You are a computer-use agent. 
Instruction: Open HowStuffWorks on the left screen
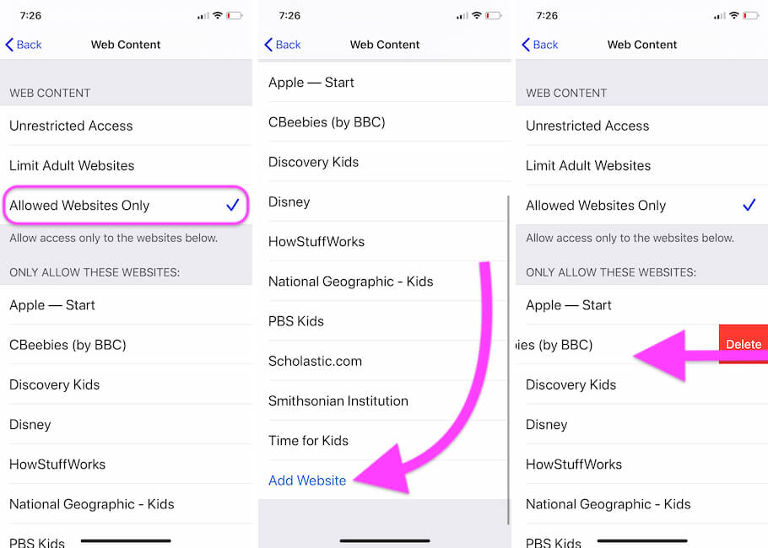127,465
